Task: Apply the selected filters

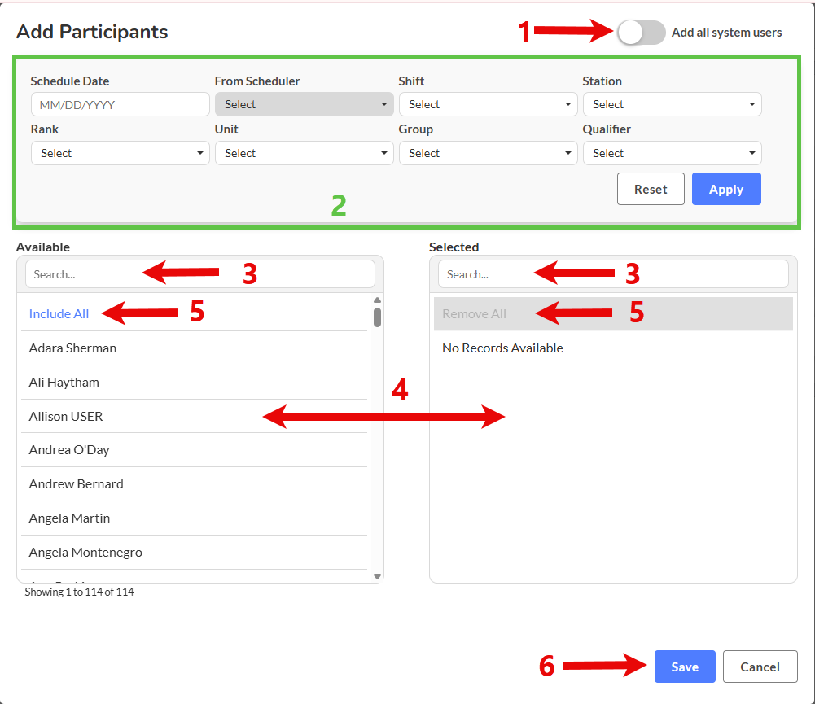Action: click(x=725, y=189)
